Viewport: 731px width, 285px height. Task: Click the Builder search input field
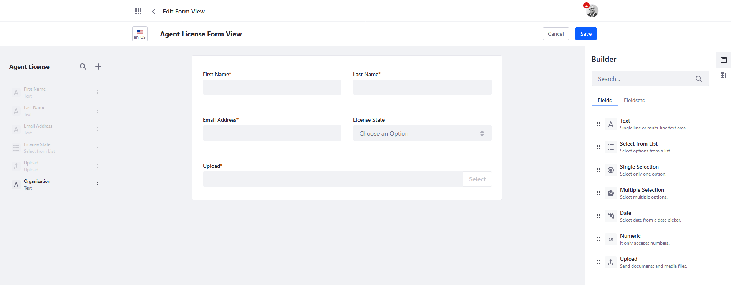point(643,79)
